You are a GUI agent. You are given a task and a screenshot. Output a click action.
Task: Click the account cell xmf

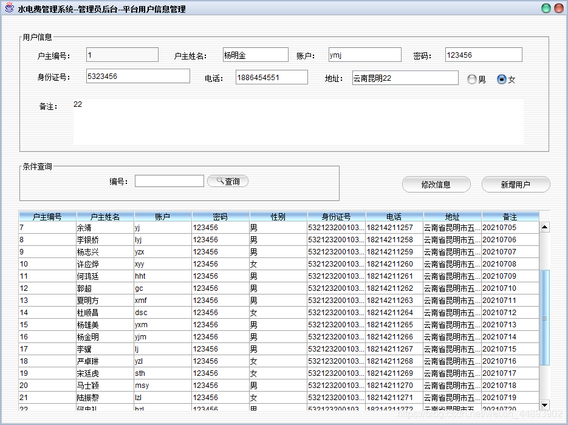(163, 300)
